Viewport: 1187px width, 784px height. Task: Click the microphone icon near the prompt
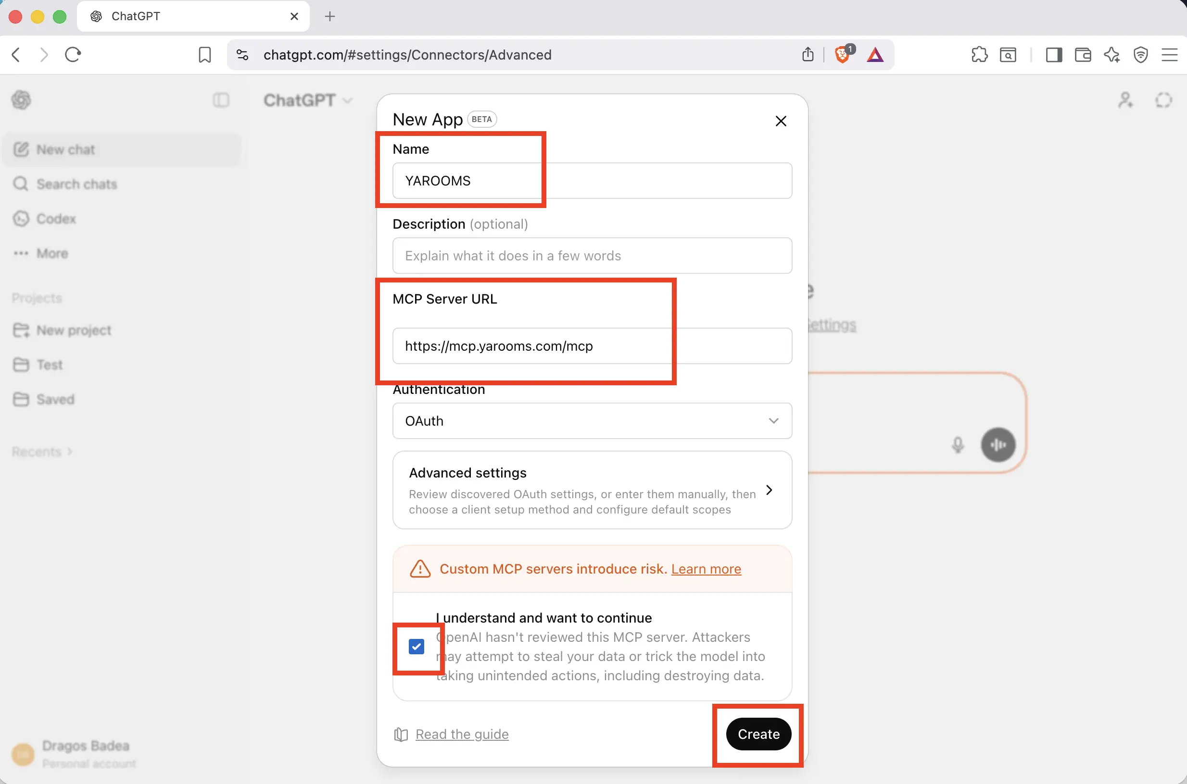(957, 444)
